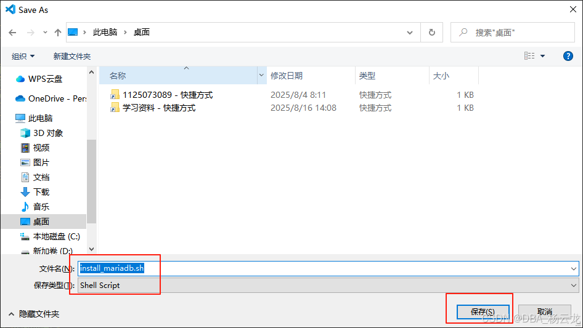
Task: Sort by 类型 column header
Action: coord(392,76)
